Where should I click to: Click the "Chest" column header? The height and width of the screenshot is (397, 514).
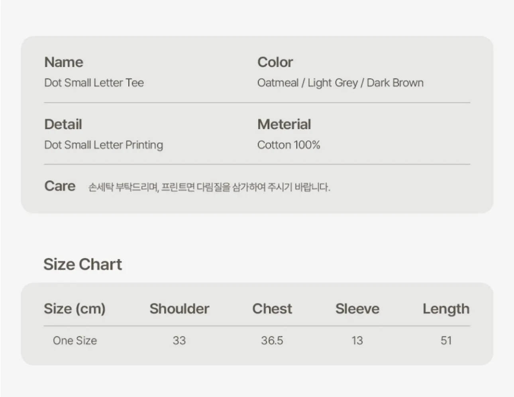pyautogui.click(x=272, y=309)
